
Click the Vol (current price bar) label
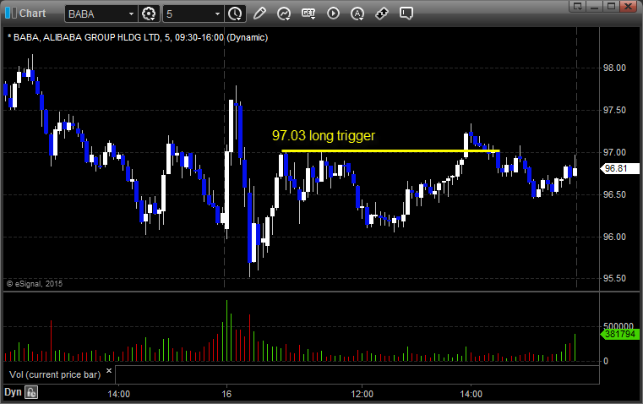tap(55, 374)
